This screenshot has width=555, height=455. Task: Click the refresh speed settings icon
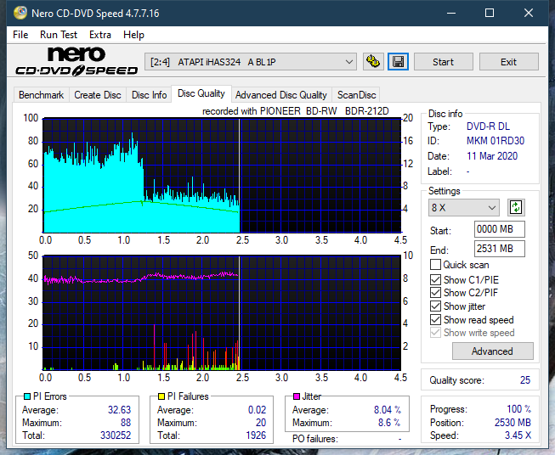(x=516, y=207)
